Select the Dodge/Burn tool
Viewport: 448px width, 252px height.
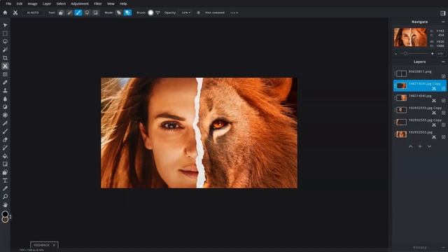pos(5,107)
